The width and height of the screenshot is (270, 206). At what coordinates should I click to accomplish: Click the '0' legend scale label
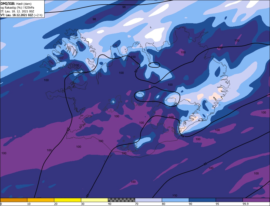click(1, 204)
